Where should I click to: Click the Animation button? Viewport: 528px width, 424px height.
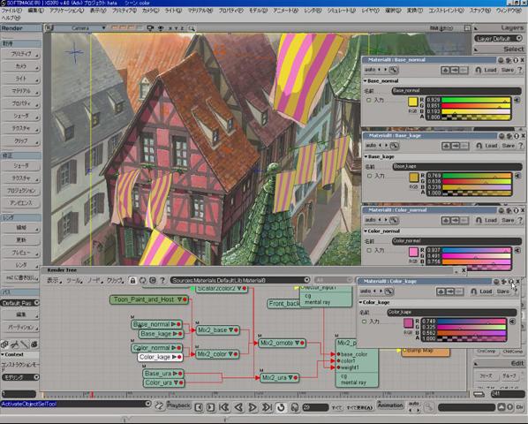390,405
